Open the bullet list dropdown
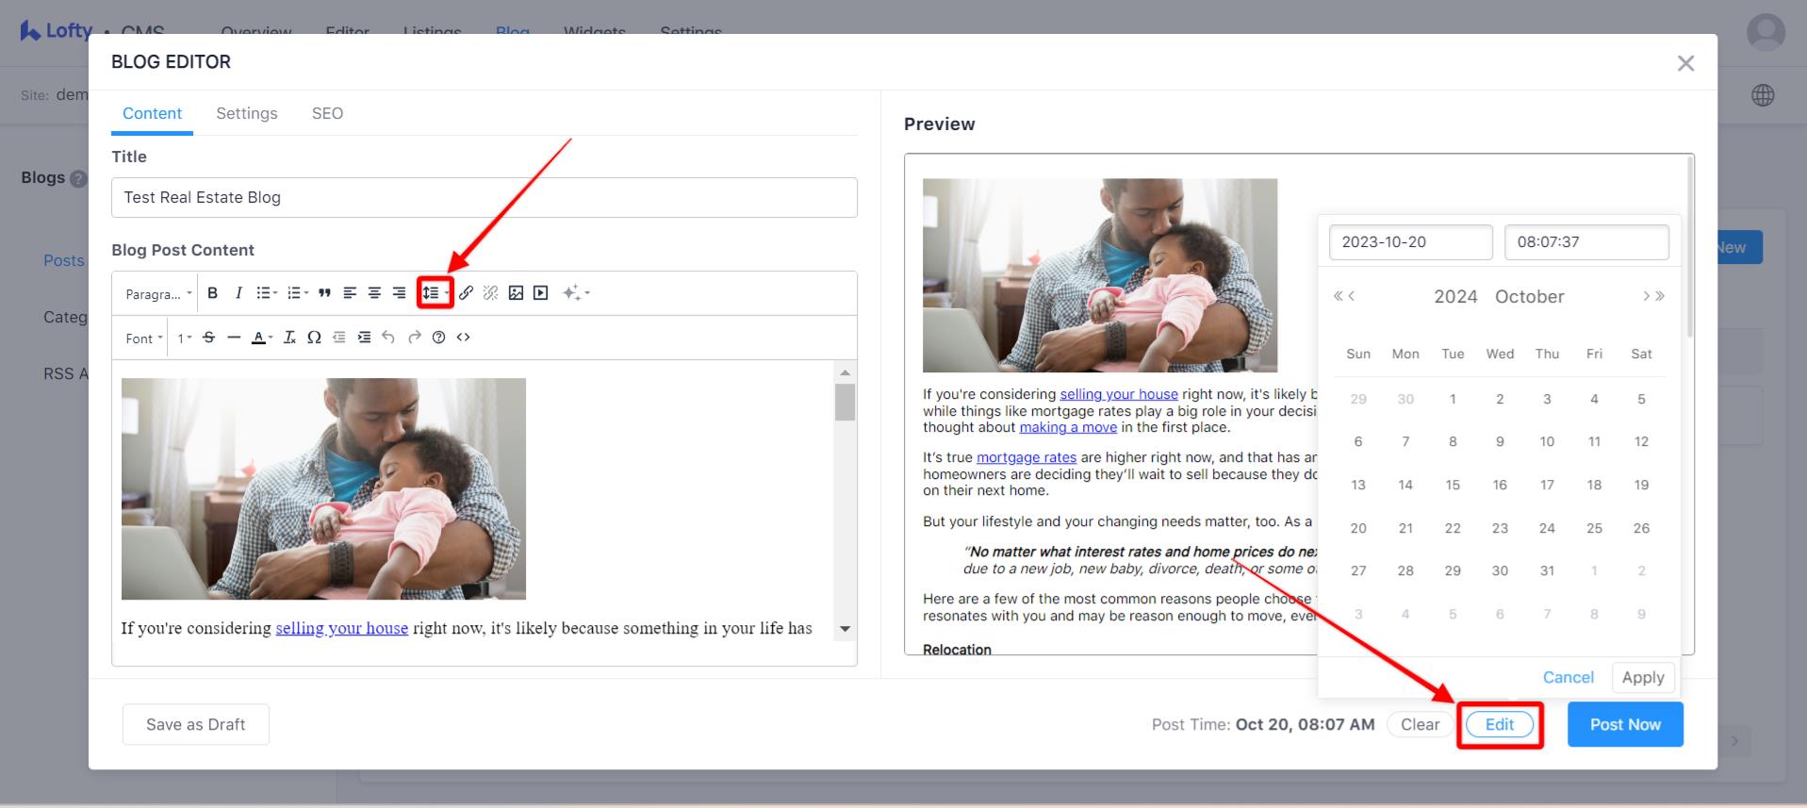 pyautogui.click(x=268, y=293)
